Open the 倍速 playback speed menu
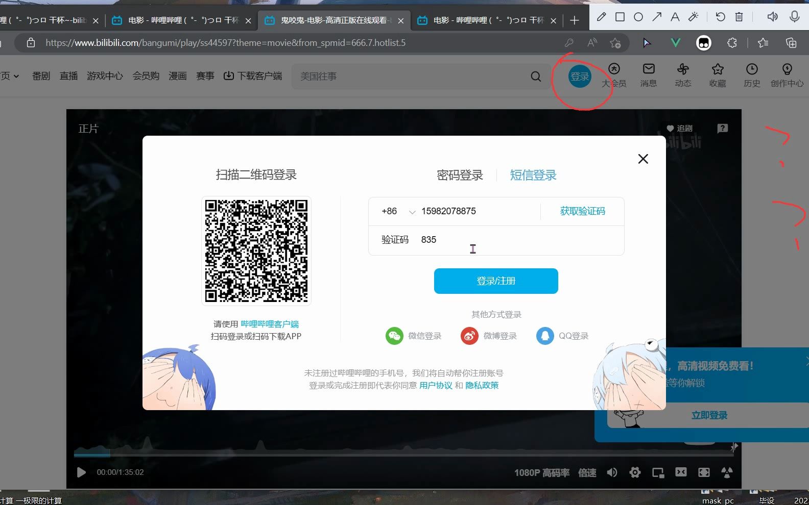809x505 pixels. [587, 473]
